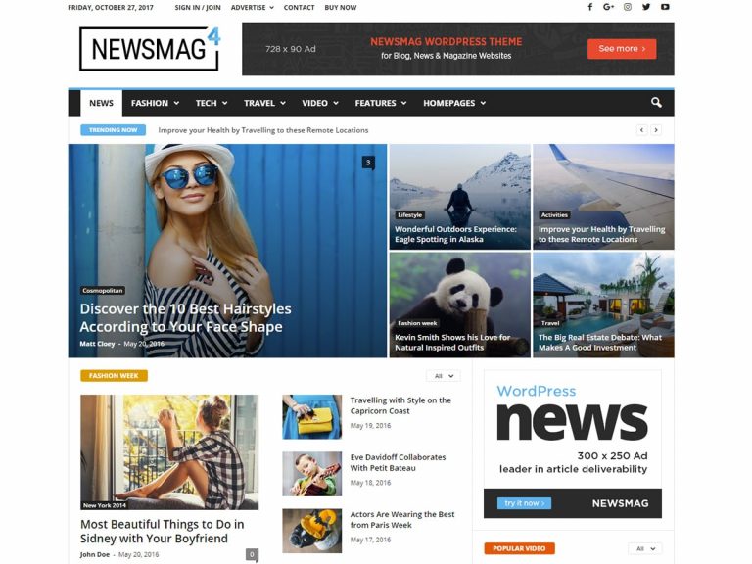The height and width of the screenshot is (564, 752).
Task: Open 'Eagle Spotting in Alaska' article
Action: click(455, 234)
